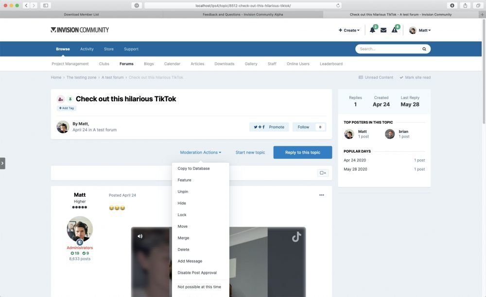Toggle the Safari sidebar button
Image resolution: width=486 pixels, height=297 pixels.
[46, 5]
